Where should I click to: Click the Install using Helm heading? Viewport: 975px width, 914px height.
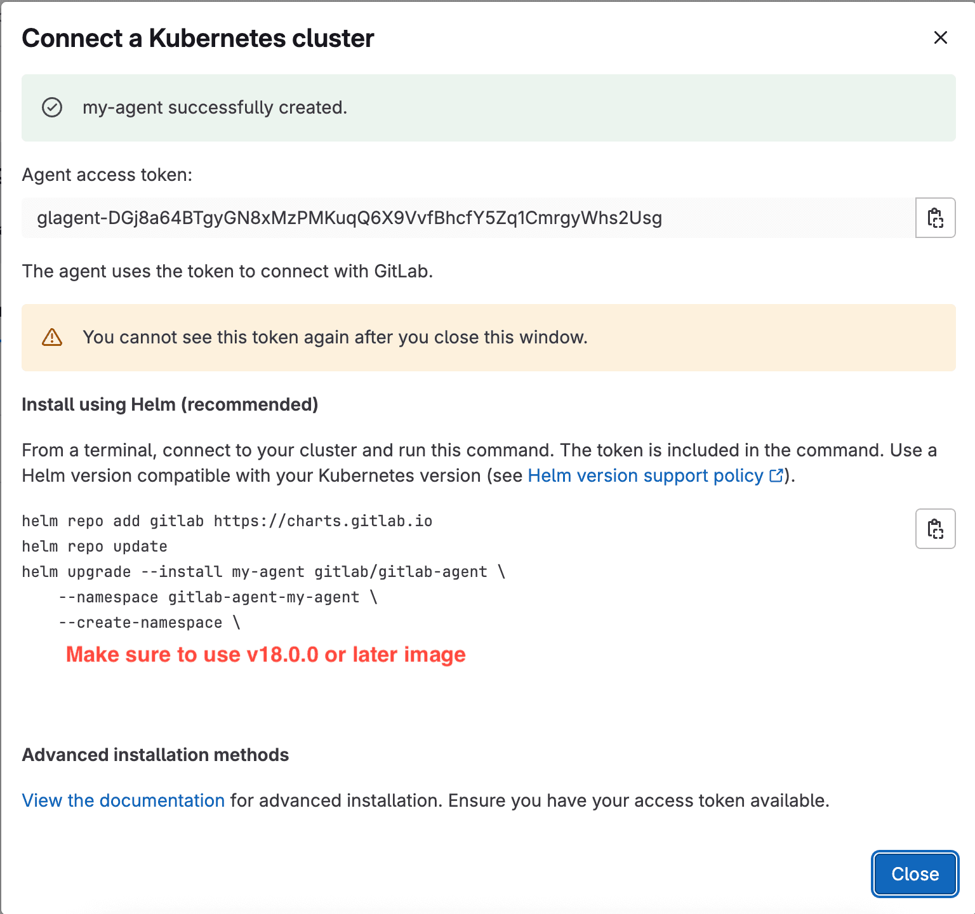coord(169,404)
